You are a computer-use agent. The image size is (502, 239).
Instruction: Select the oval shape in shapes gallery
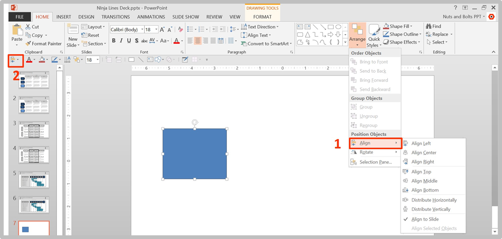(x=338, y=27)
